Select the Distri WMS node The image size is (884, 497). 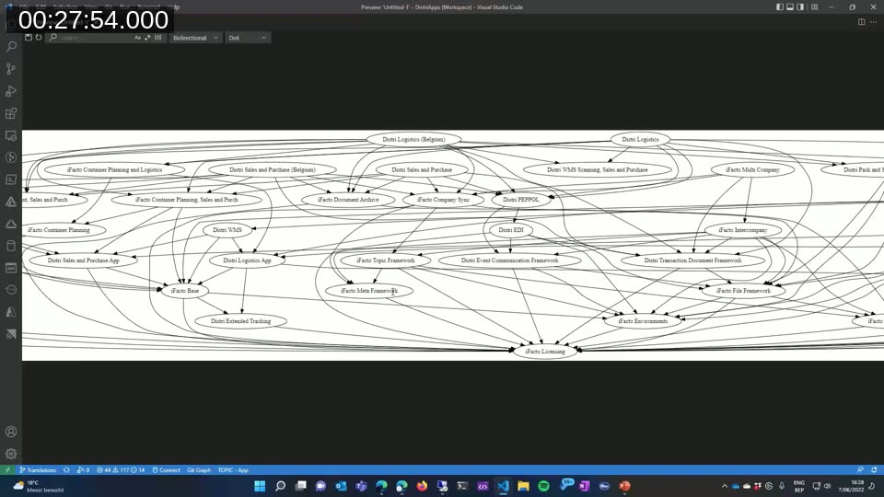(x=227, y=230)
